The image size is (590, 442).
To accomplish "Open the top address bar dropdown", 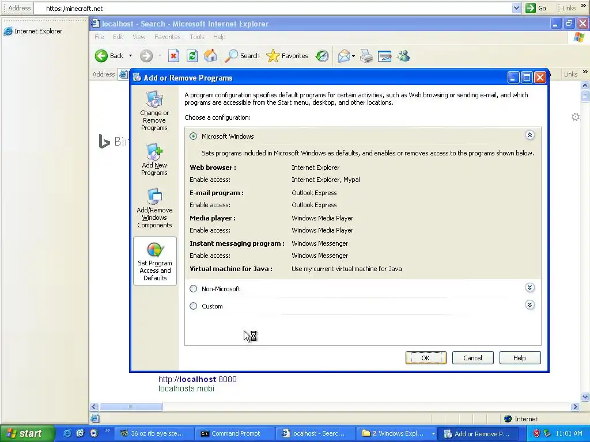I will click(517, 8).
